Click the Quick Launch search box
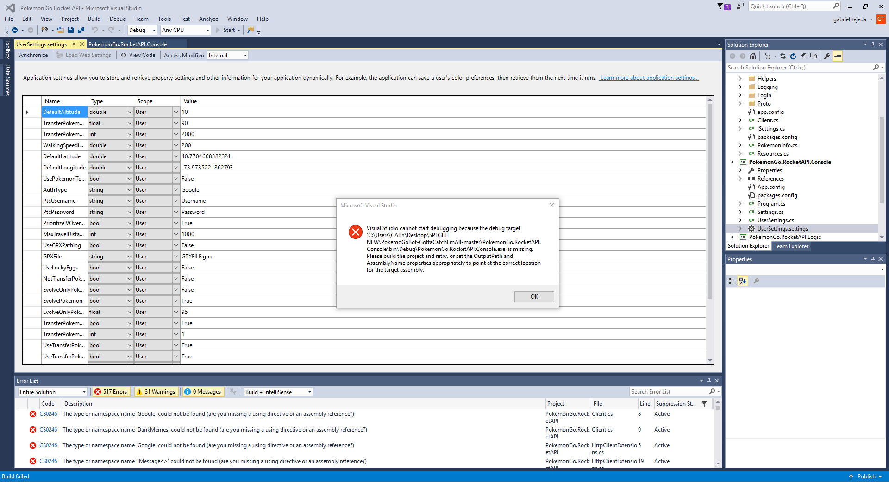 tap(795, 6)
